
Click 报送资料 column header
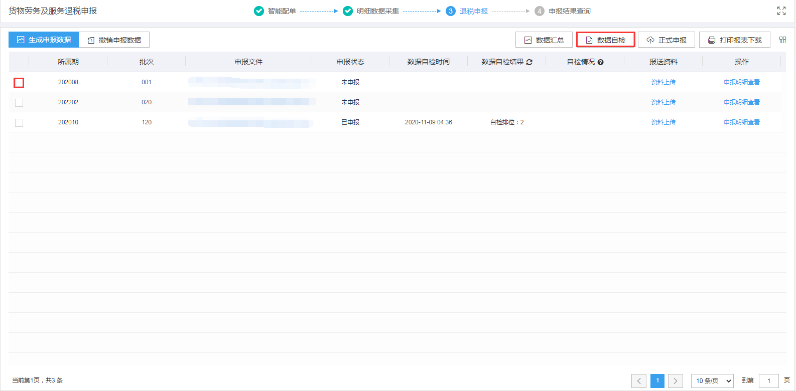tap(664, 62)
